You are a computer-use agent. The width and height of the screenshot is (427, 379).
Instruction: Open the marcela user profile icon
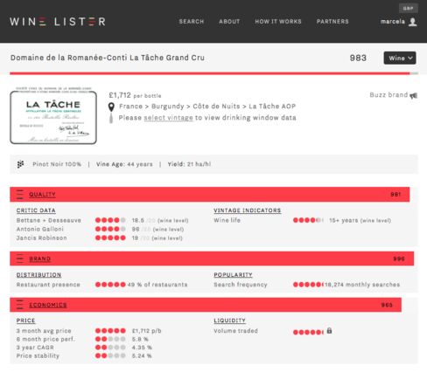(x=412, y=22)
